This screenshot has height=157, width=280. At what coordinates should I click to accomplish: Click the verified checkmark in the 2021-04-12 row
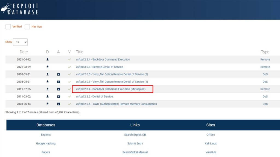(69, 59)
